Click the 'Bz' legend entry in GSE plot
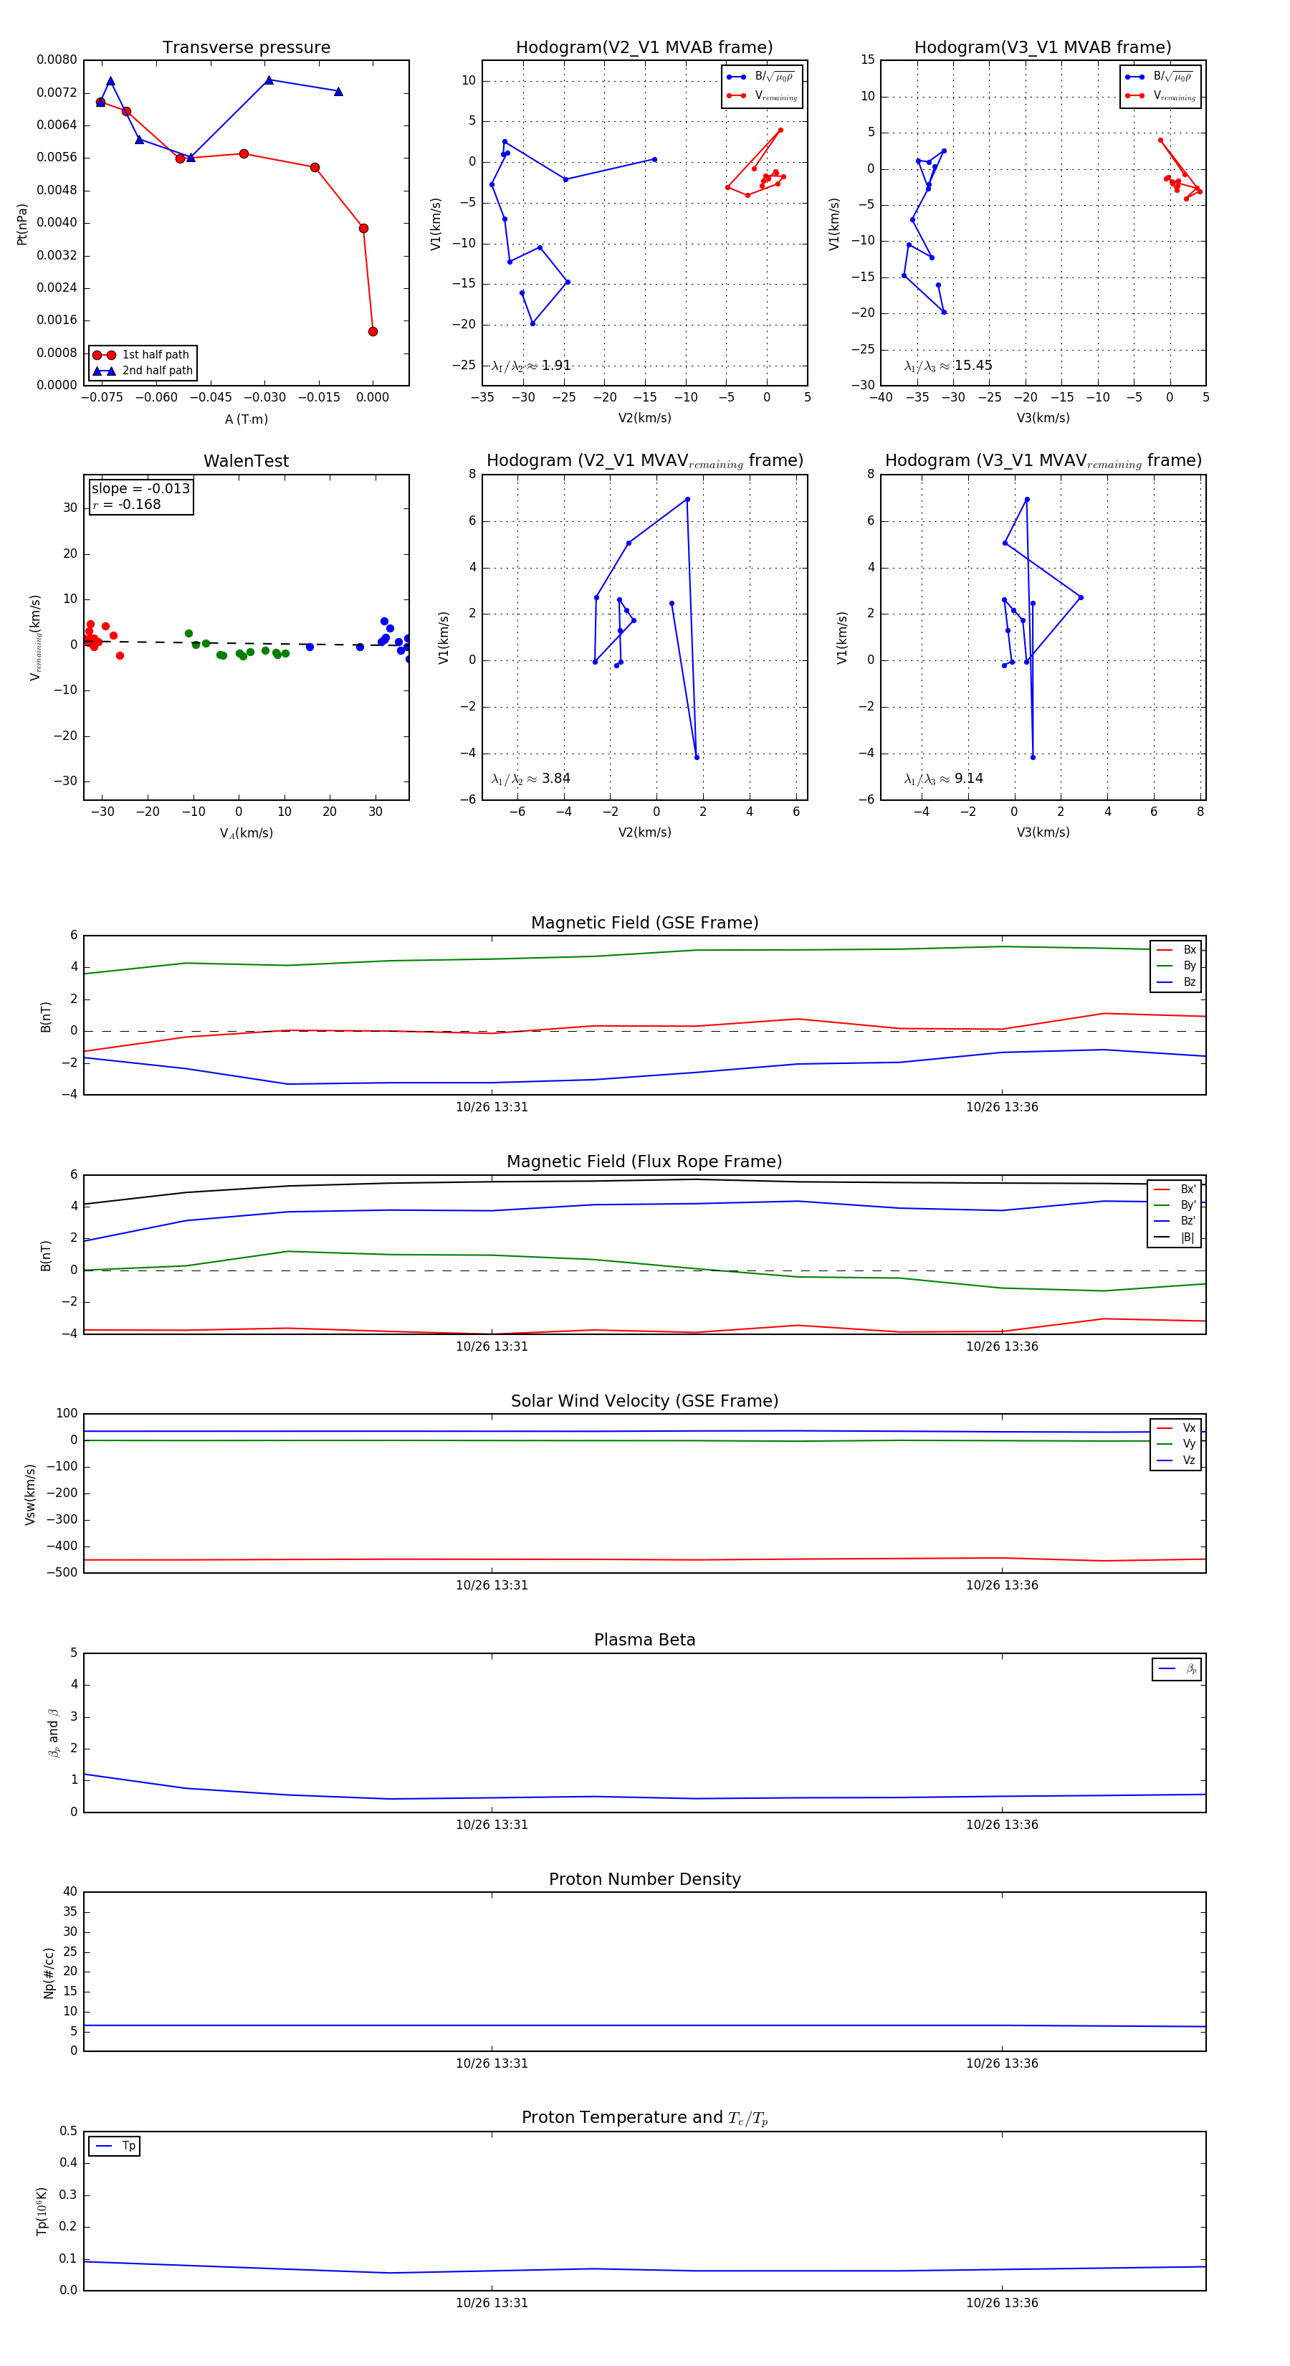The width and height of the screenshot is (1290, 2366). [x=1176, y=983]
